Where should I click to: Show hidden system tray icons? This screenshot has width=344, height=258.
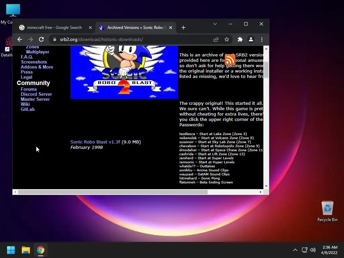click(x=295, y=250)
